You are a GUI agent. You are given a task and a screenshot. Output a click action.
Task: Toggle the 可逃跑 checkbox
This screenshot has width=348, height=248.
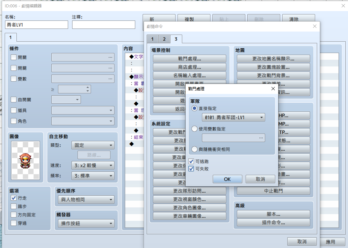(191, 161)
